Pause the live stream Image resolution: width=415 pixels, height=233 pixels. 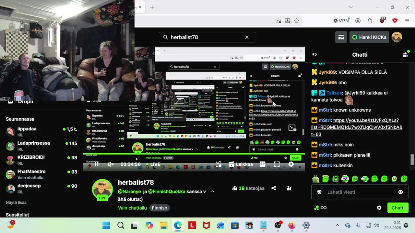pyautogui.click(x=96, y=164)
